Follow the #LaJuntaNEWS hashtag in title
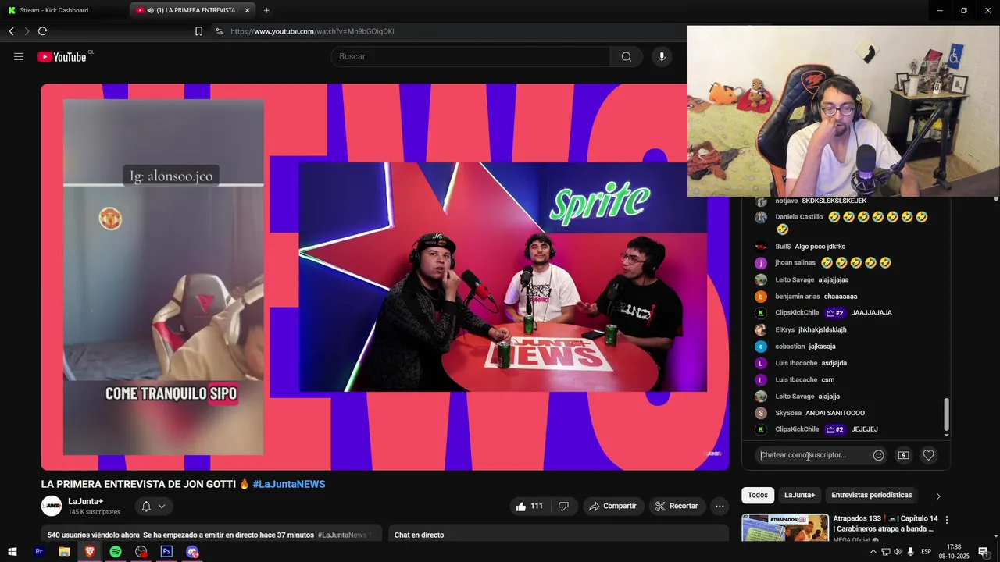Viewport: 1000px width, 562px height. [x=288, y=484]
